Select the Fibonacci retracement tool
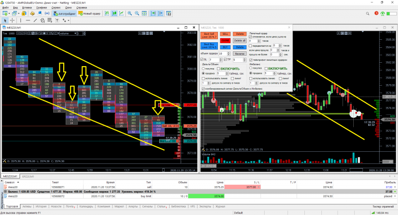The height and width of the screenshot is (215, 398). [x=50, y=20]
